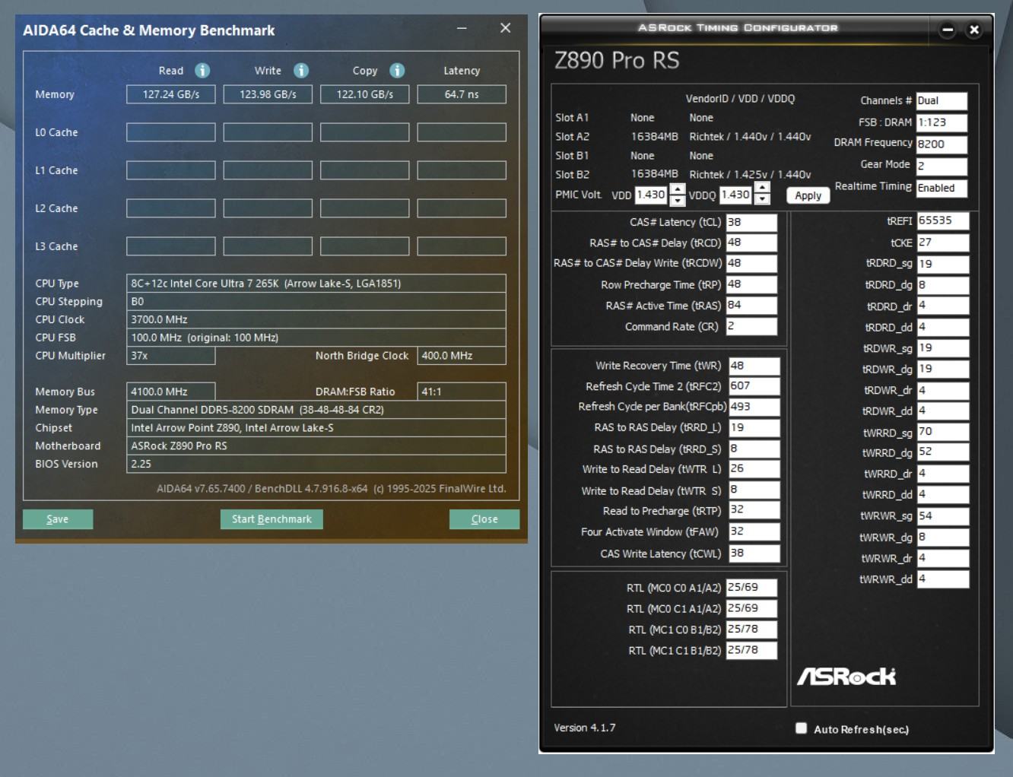Viewport: 1013px width, 777px height.
Task: Click the PMIC VDD voltage field
Action: [651, 195]
